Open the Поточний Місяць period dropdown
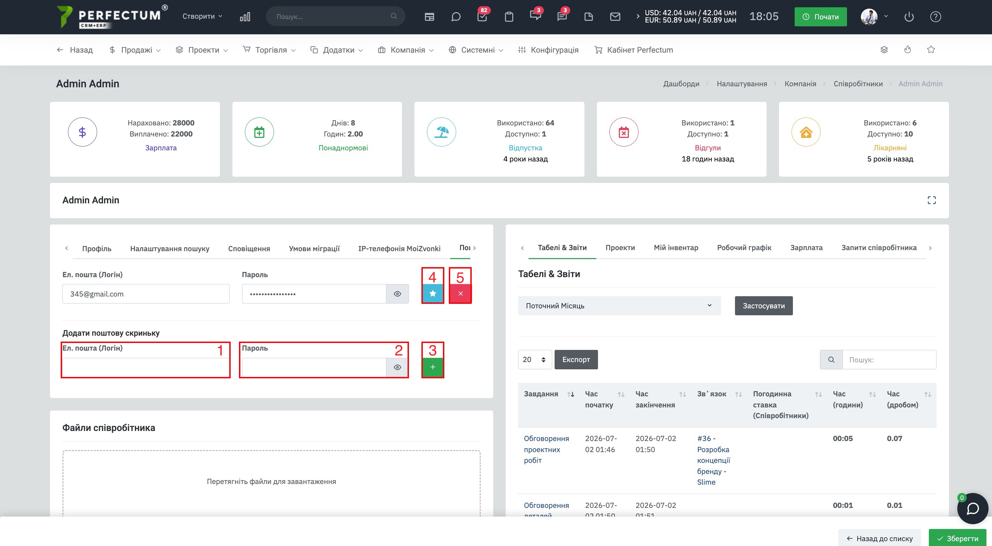992x546 pixels. pos(619,306)
